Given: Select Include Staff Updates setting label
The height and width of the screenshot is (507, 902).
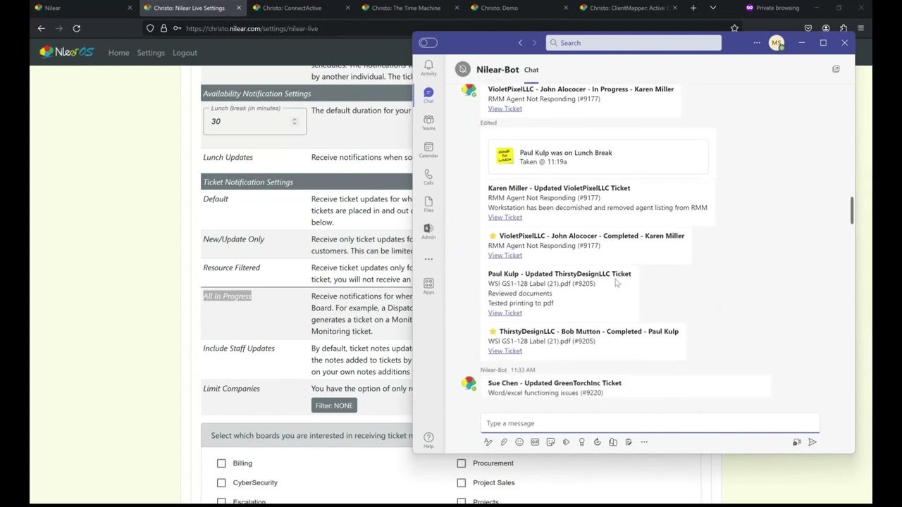Looking at the screenshot, I should (239, 349).
